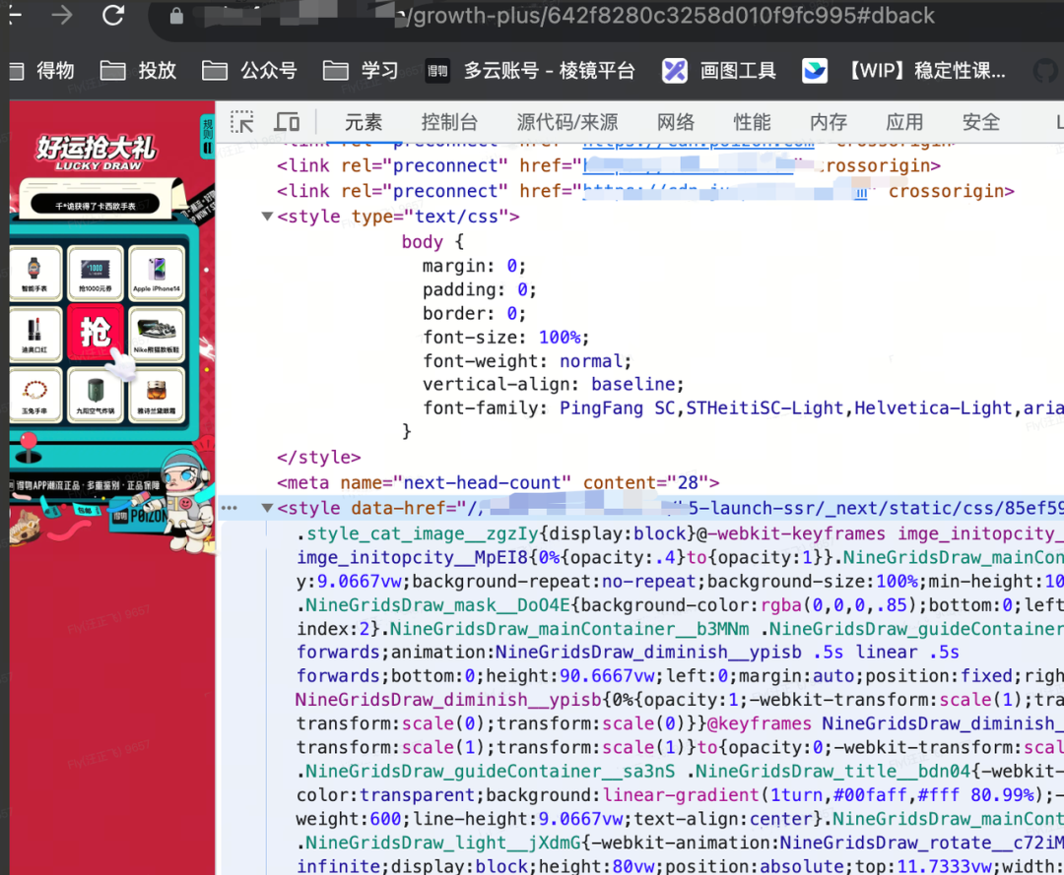Switch to 网络 tab

pyautogui.click(x=676, y=123)
